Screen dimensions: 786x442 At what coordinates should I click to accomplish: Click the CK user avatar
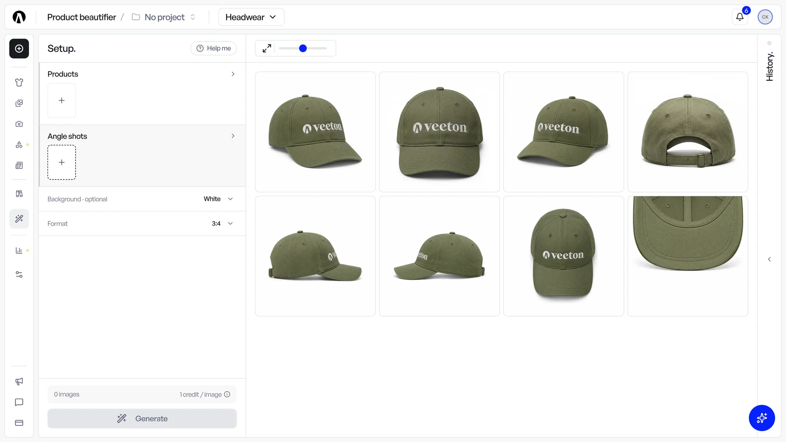pyautogui.click(x=765, y=17)
